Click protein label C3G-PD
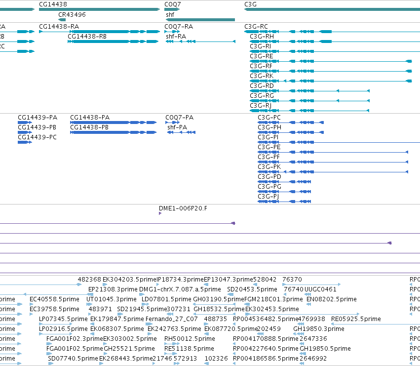This screenshot has height=366, width=420. pos(269,177)
